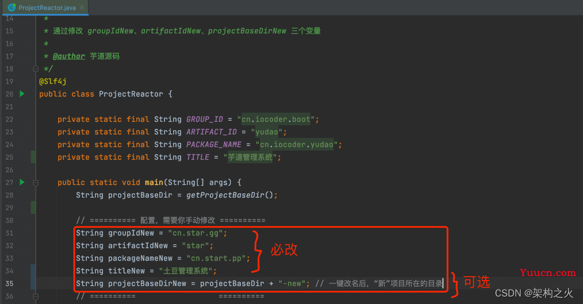Open the @author Javadoc tag
583x304 pixels.
click(69, 56)
